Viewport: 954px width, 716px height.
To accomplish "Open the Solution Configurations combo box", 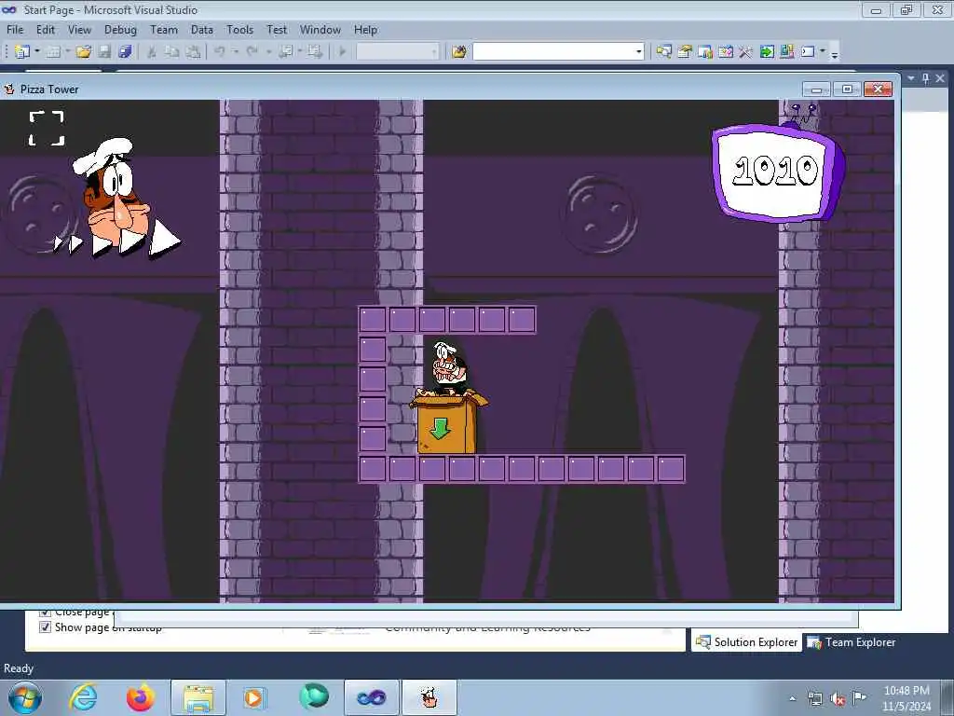I will click(x=397, y=52).
